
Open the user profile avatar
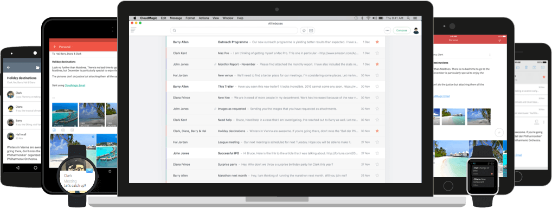[416, 31]
